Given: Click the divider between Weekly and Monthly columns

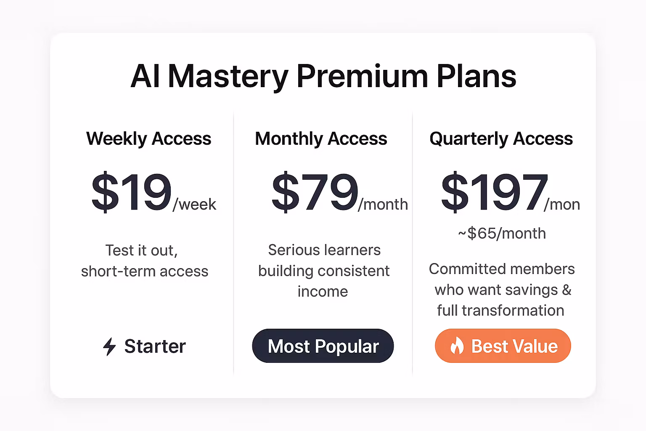Looking at the screenshot, I should (x=233, y=244).
